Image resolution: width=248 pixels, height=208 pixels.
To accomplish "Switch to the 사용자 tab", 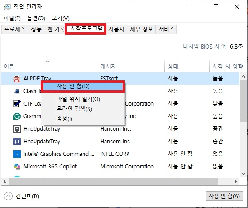I will click(x=116, y=29).
